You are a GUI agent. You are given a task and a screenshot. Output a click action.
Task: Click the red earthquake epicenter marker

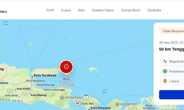[66, 67]
